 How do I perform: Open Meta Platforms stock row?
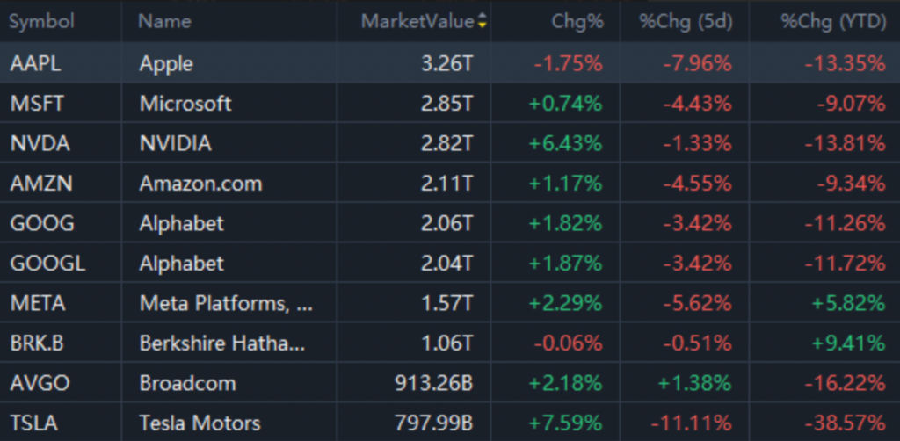tap(226, 304)
